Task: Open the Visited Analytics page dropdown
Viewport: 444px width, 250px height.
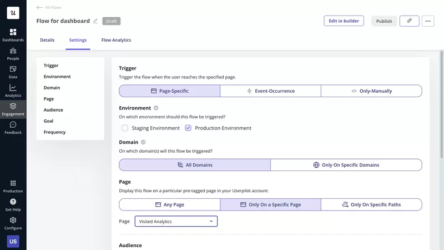Action: pyautogui.click(x=176, y=221)
